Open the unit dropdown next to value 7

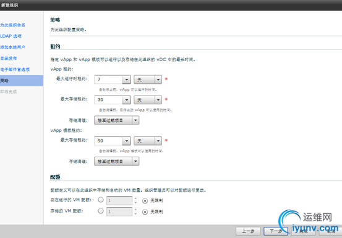tap(148, 80)
